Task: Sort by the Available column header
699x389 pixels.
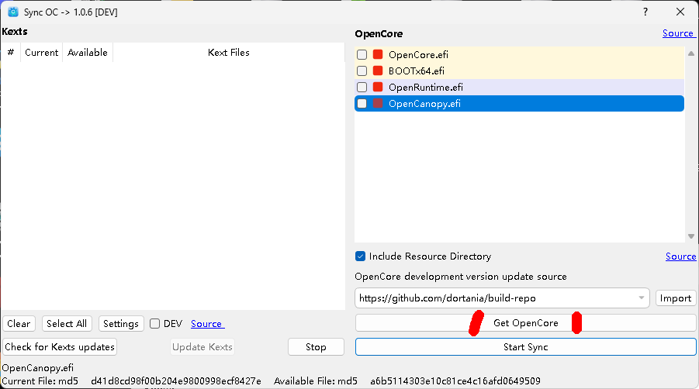Action: click(88, 53)
